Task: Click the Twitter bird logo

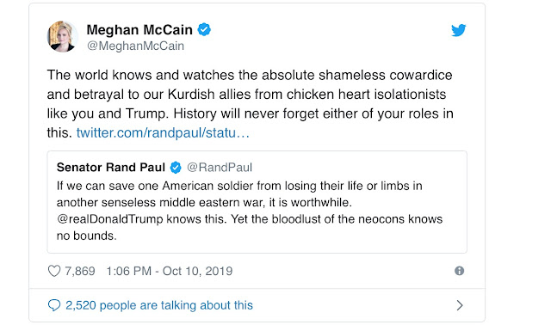Action: [459, 30]
